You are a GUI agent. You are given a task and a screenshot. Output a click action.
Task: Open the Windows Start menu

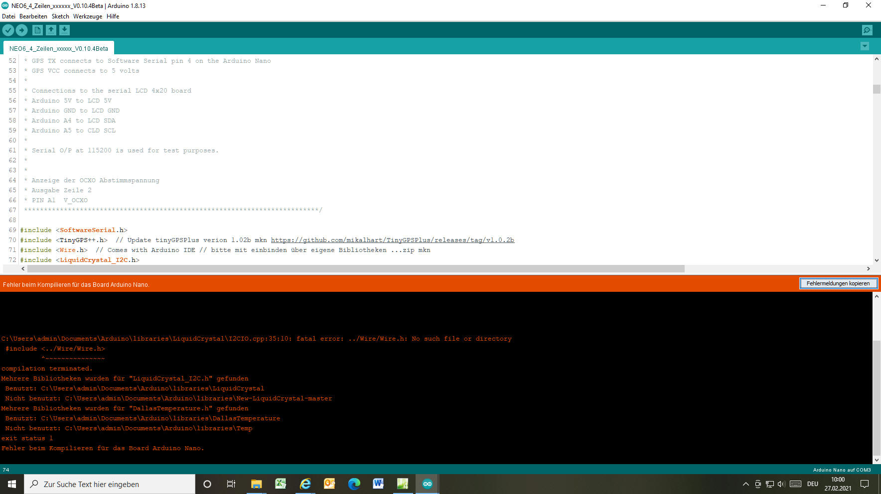[12, 484]
